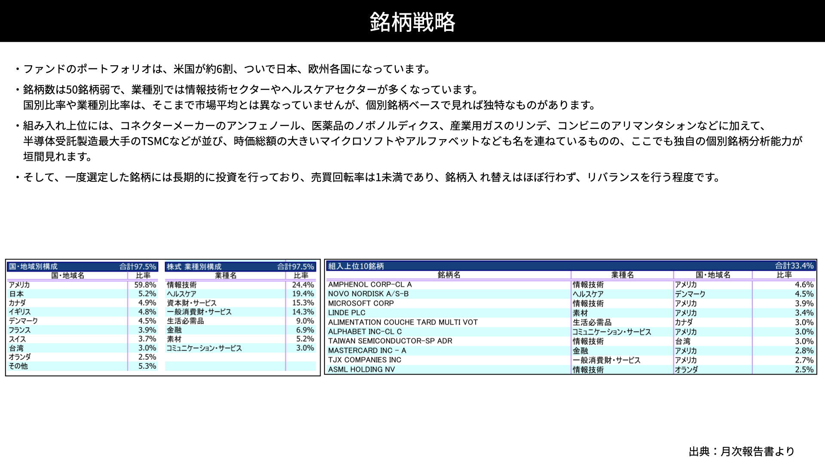Viewport: 825px width, 464px height.
Task: Select the 台湾 row in region table
Action: pyautogui.click(x=82, y=348)
